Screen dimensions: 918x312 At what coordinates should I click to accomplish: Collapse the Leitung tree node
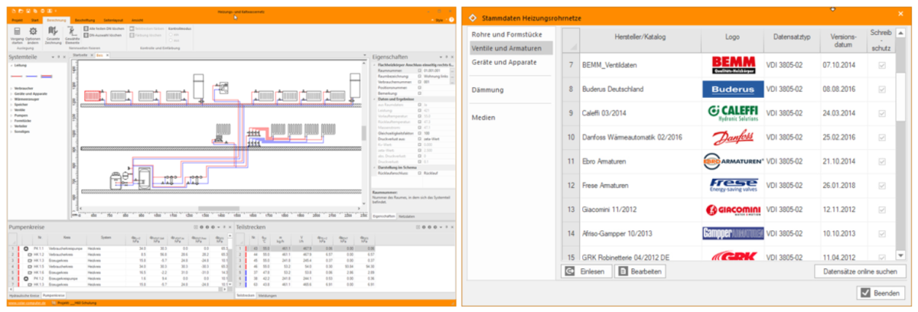pyautogui.click(x=11, y=67)
